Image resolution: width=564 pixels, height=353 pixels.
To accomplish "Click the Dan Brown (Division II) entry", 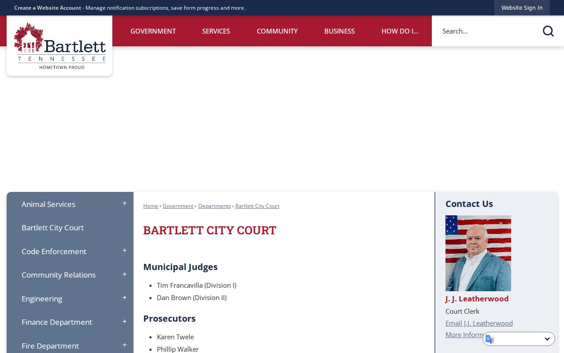I will pos(192,298).
